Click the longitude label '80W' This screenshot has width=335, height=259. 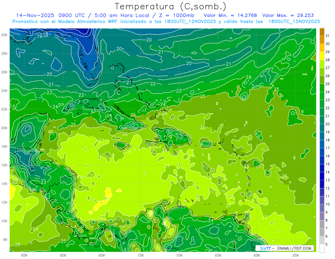(x=102, y=255)
